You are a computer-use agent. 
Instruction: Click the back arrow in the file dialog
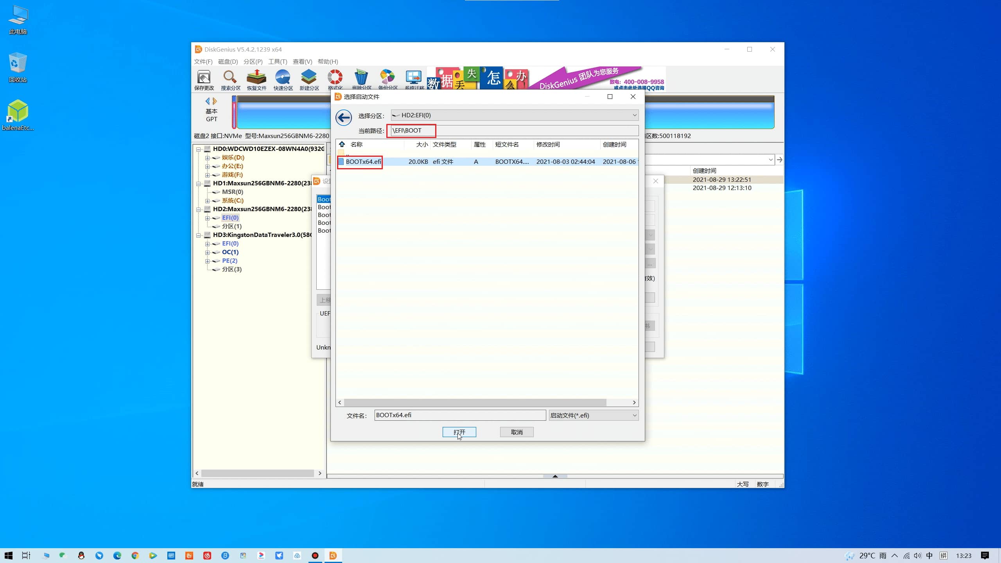pyautogui.click(x=344, y=117)
